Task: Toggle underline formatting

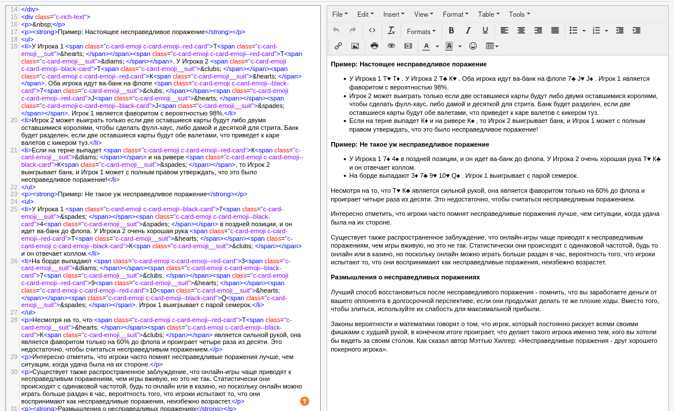Action: coord(485,31)
